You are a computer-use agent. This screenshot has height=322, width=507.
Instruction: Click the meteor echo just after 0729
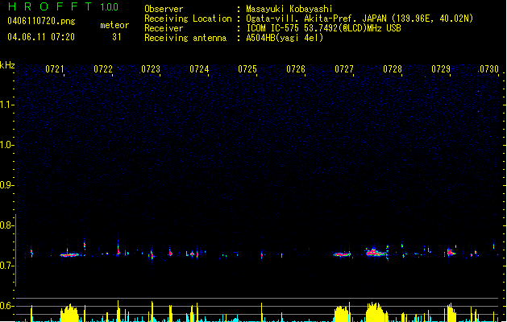tap(451, 252)
